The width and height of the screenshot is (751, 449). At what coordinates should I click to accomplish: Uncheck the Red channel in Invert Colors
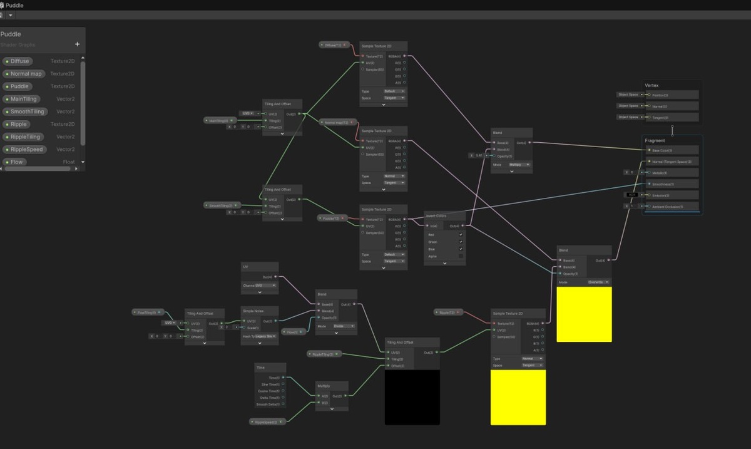coord(461,234)
